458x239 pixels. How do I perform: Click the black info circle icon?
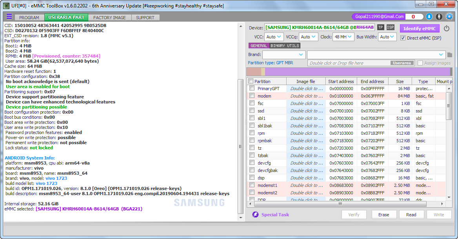439,16
